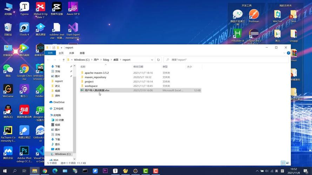Open the 主页 ribbon tab

(x=61, y=53)
